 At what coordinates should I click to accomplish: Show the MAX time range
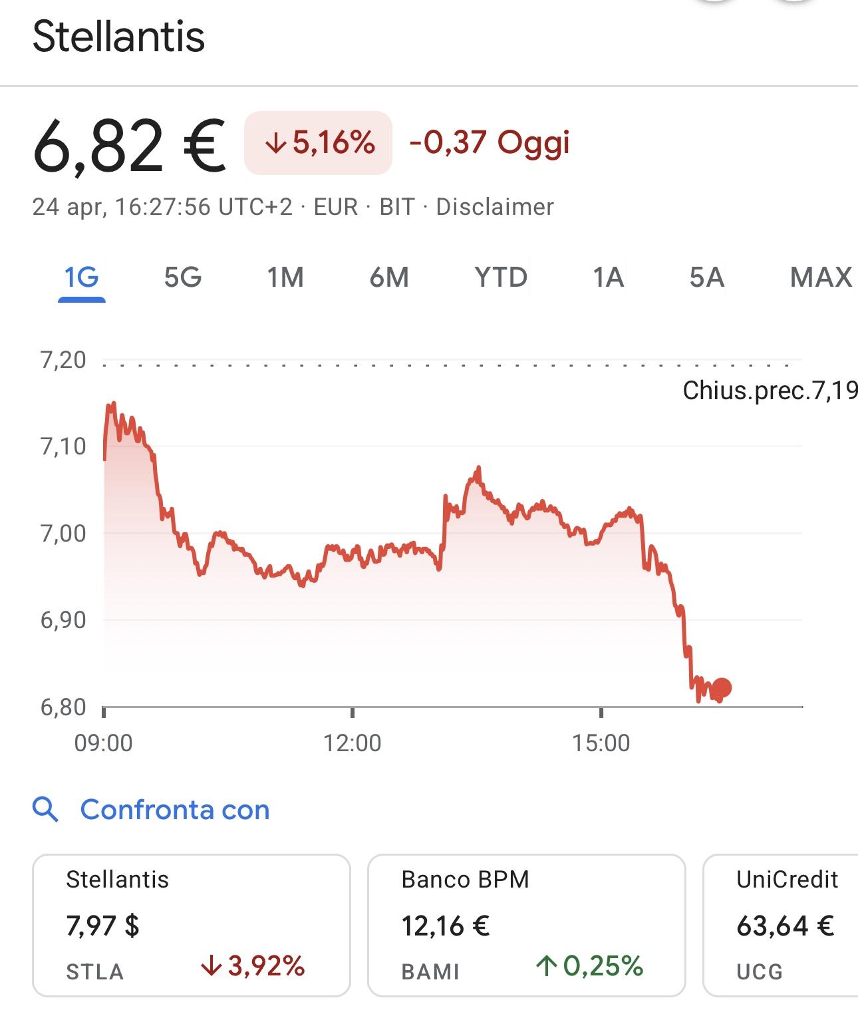(x=821, y=277)
